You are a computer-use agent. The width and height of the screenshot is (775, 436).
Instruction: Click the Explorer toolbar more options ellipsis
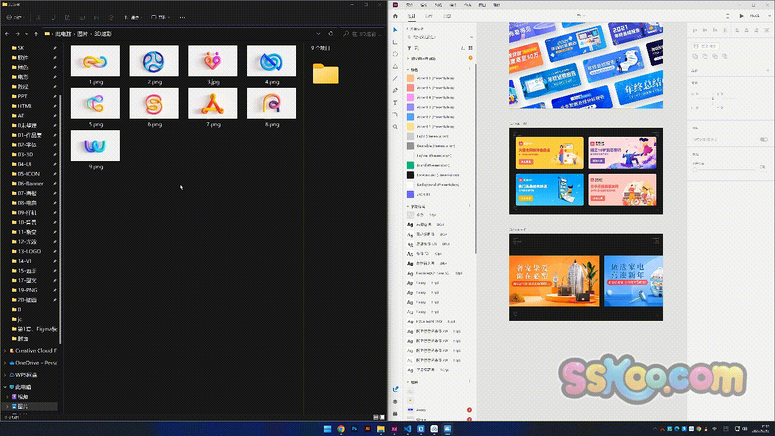click(182, 18)
